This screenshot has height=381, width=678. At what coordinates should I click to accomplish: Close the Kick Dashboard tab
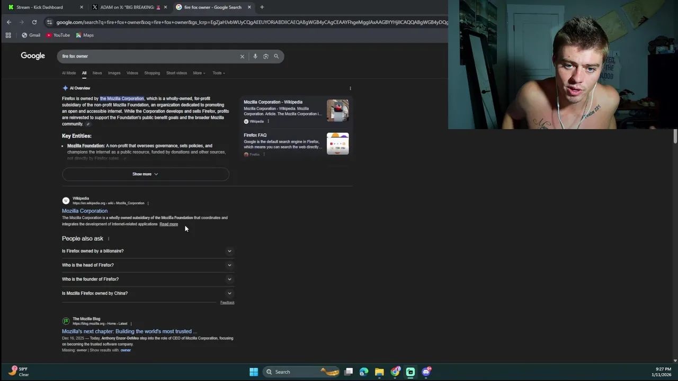tap(81, 7)
